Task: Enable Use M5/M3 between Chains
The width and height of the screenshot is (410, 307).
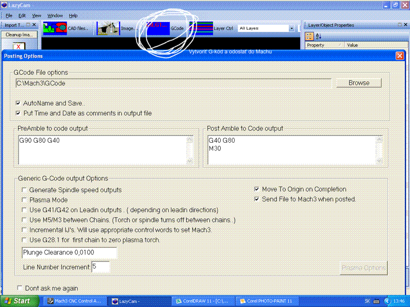Action: pos(24,220)
